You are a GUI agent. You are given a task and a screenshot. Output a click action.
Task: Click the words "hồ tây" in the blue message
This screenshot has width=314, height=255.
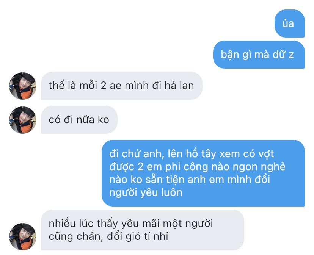(x=201, y=154)
